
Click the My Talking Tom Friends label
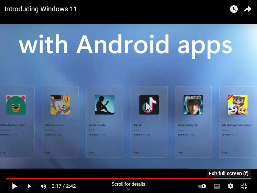click(237, 125)
